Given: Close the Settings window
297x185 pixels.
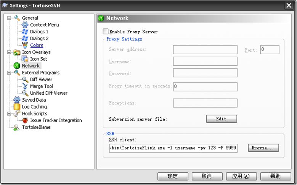Looking at the screenshot, I should click(289, 5).
